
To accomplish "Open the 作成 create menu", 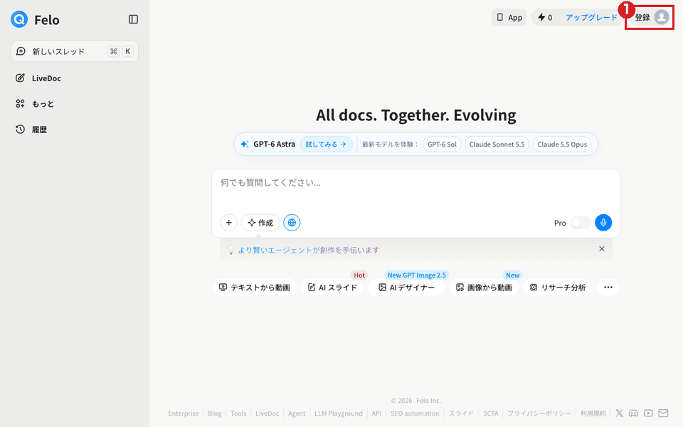I will [x=260, y=223].
